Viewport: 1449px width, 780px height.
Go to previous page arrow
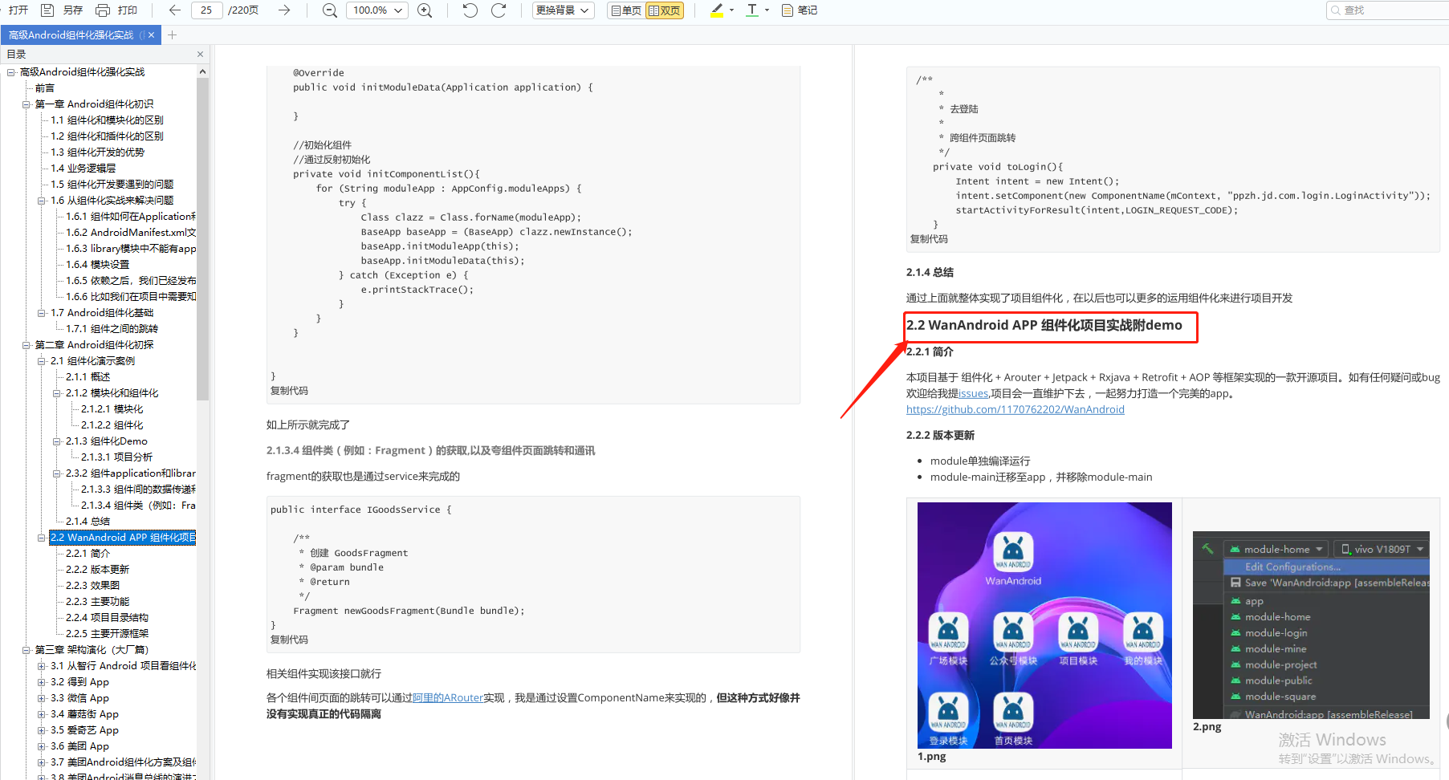[174, 10]
